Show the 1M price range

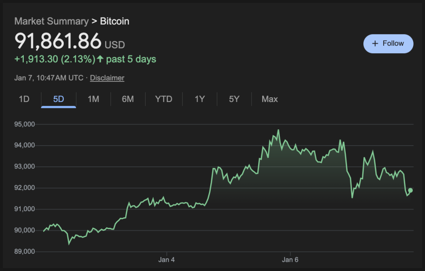(x=93, y=99)
